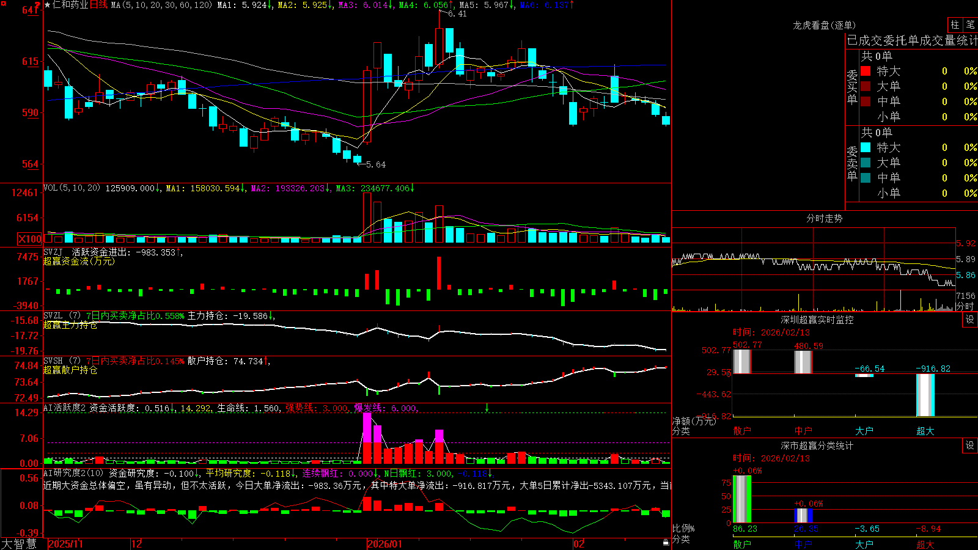Jump to the 2026/01 timeline marker
Viewport: 978px width, 550px height.
point(384,544)
